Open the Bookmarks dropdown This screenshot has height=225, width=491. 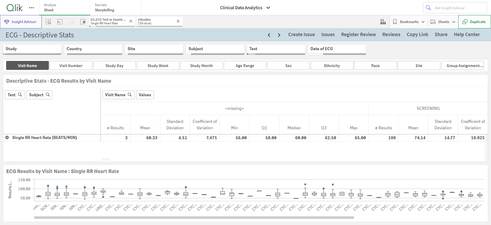tap(408, 22)
